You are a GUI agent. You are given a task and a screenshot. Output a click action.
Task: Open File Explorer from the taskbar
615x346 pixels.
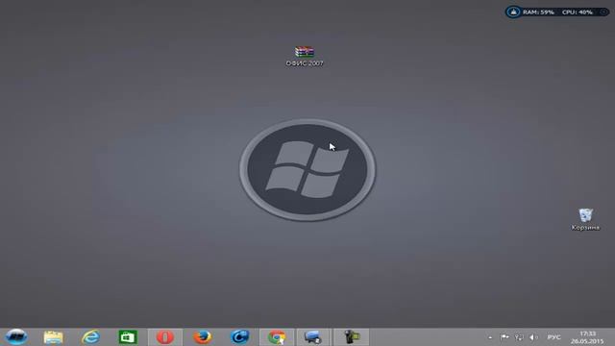tap(54, 337)
